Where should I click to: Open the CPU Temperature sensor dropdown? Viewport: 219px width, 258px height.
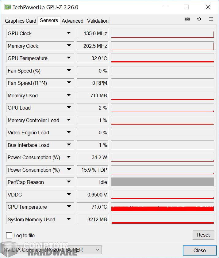click(x=69, y=207)
